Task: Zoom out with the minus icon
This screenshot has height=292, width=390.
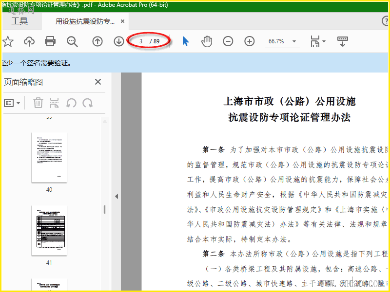Action: [x=228, y=41]
